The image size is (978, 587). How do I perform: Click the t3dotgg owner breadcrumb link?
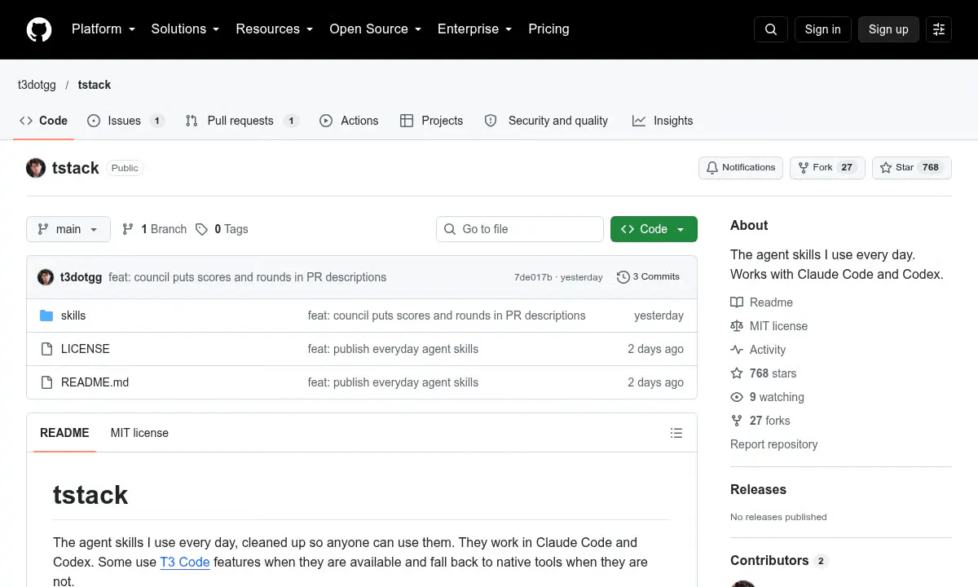click(x=36, y=85)
